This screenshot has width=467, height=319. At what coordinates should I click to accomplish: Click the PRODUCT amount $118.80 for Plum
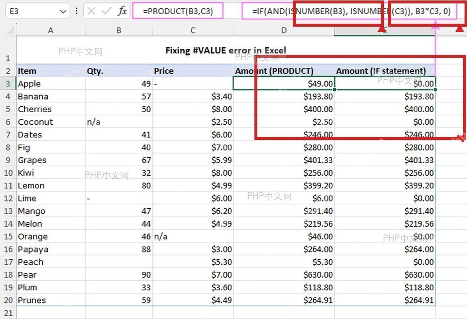284,287
